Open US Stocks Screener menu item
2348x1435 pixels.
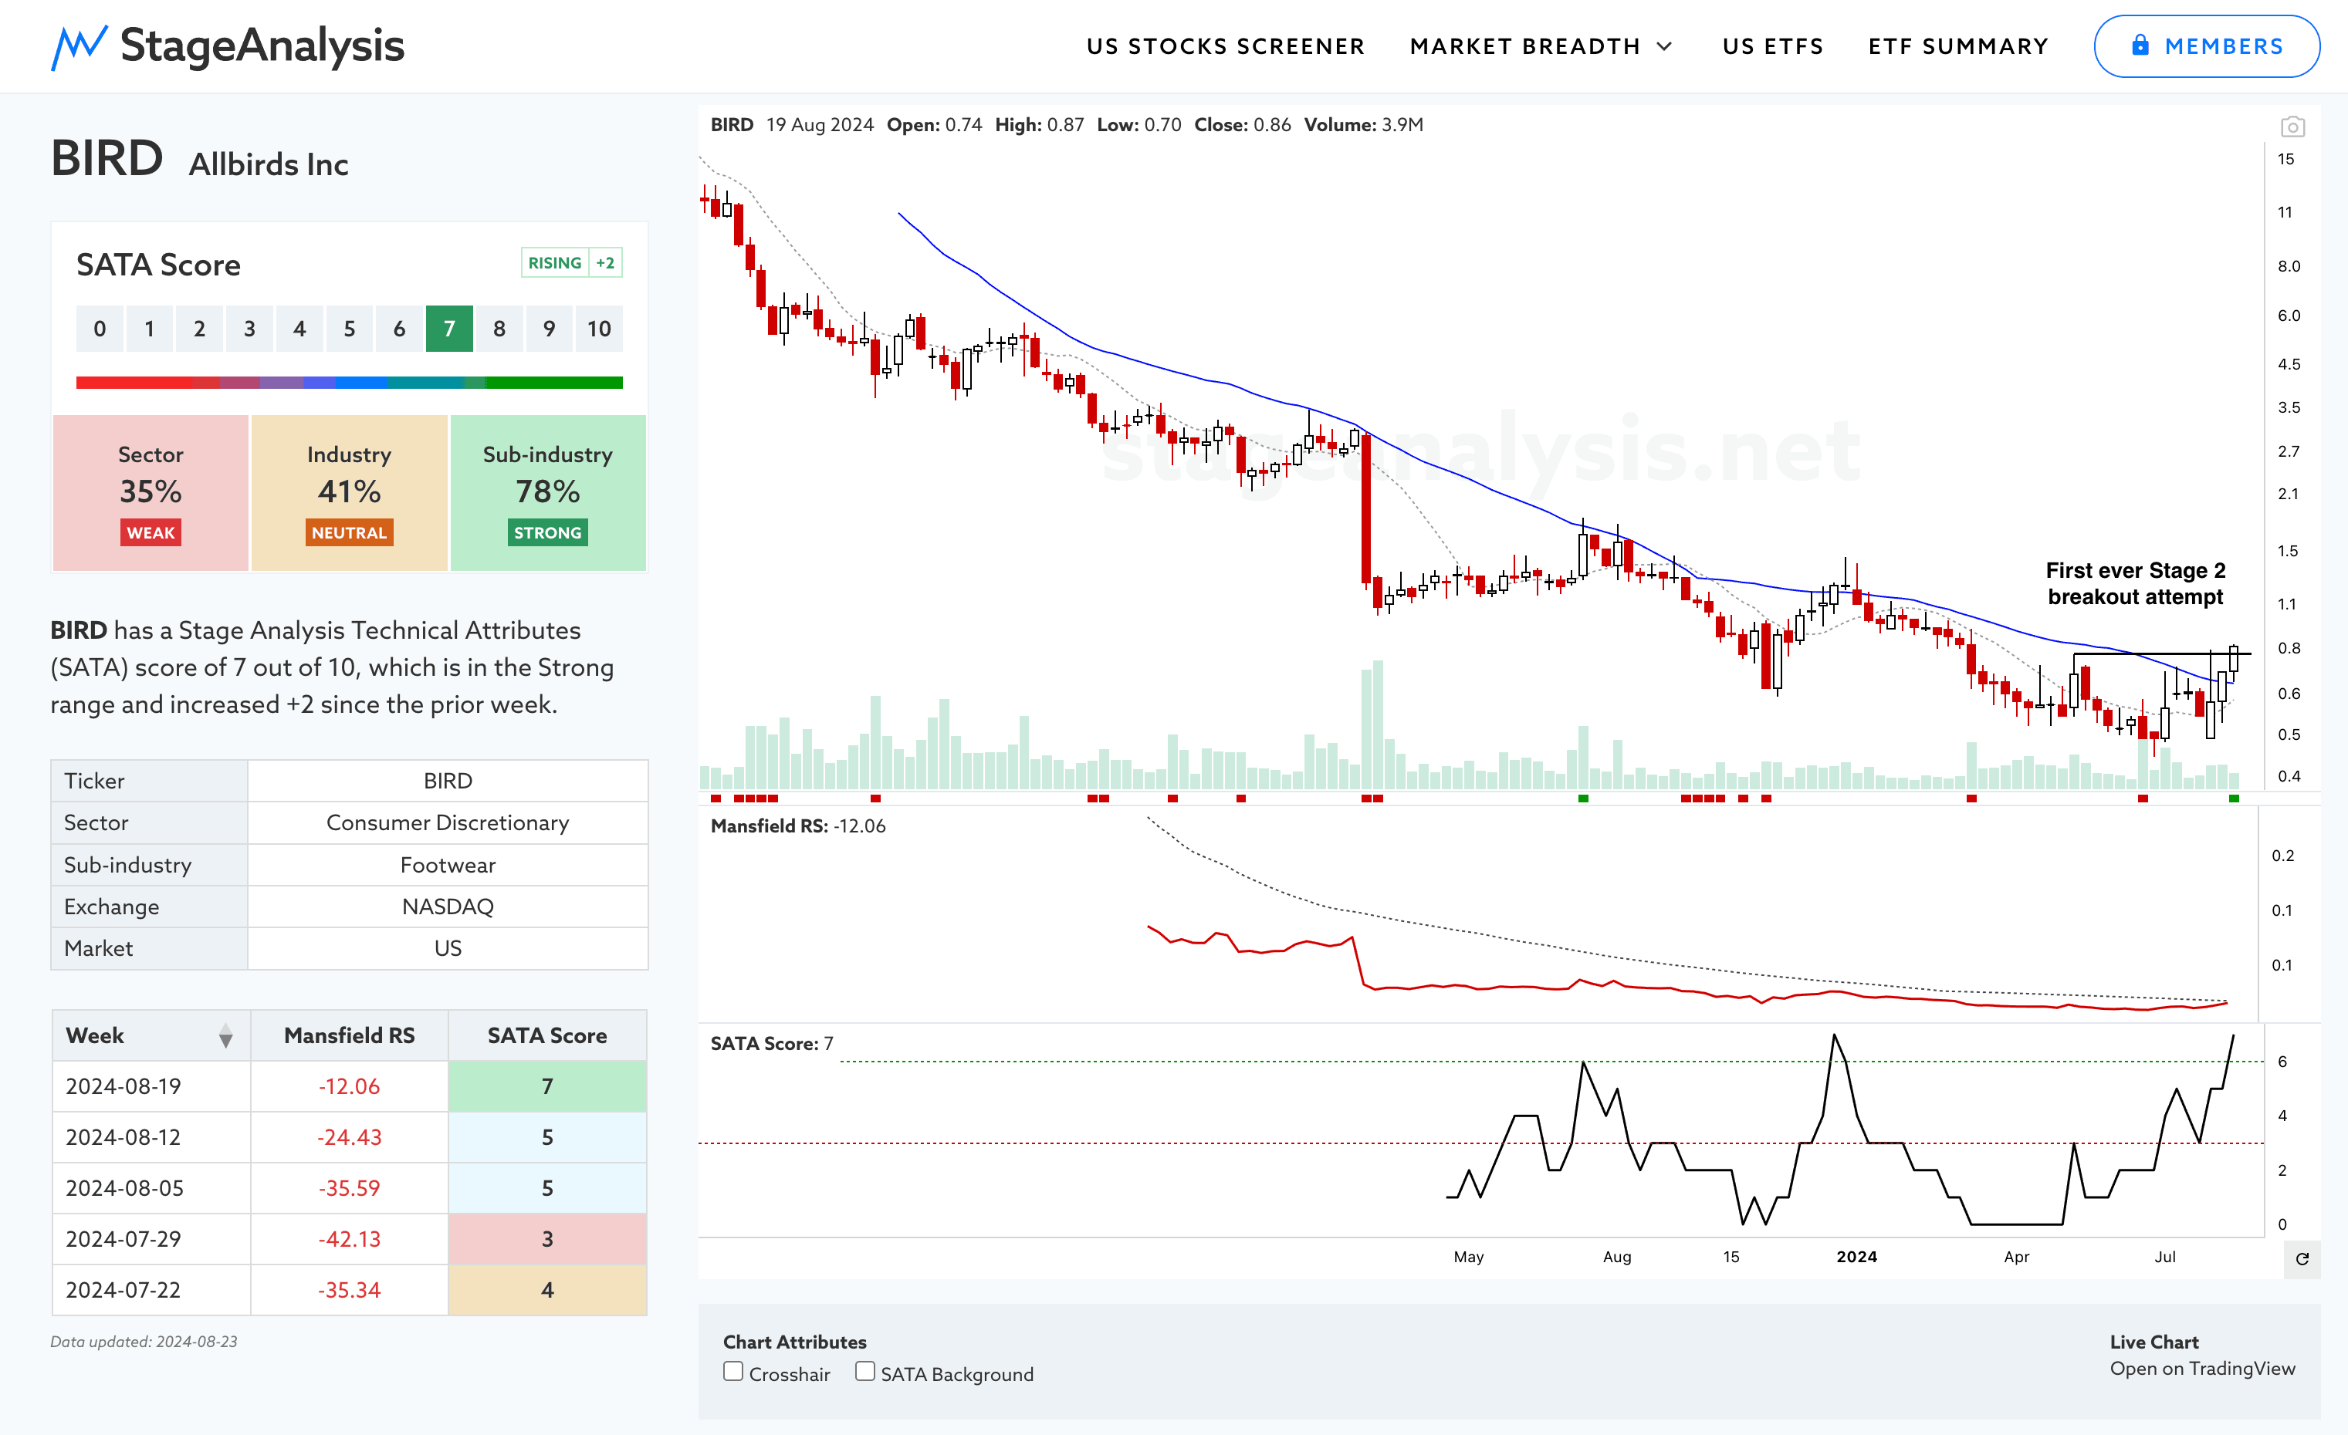point(1226,46)
